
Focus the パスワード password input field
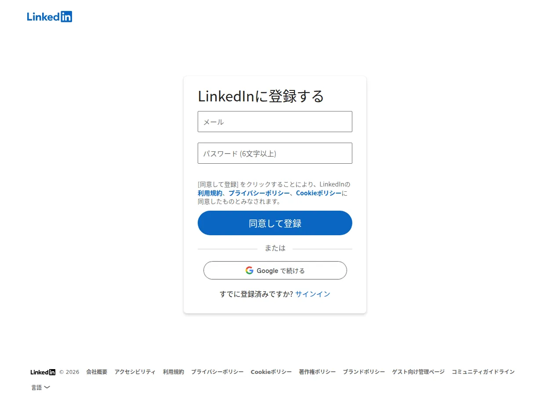click(275, 153)
